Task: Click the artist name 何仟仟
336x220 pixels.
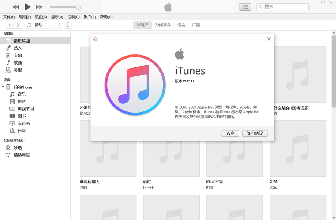Action: pos(148,188)
